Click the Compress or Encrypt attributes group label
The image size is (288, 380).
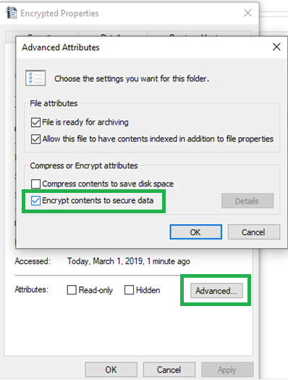pos(84,166)
